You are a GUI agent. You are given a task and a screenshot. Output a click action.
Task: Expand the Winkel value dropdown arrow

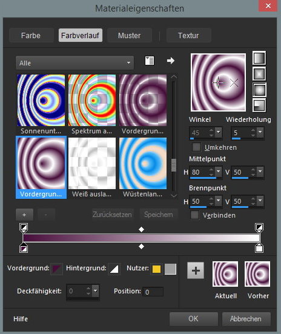[218, 132]
